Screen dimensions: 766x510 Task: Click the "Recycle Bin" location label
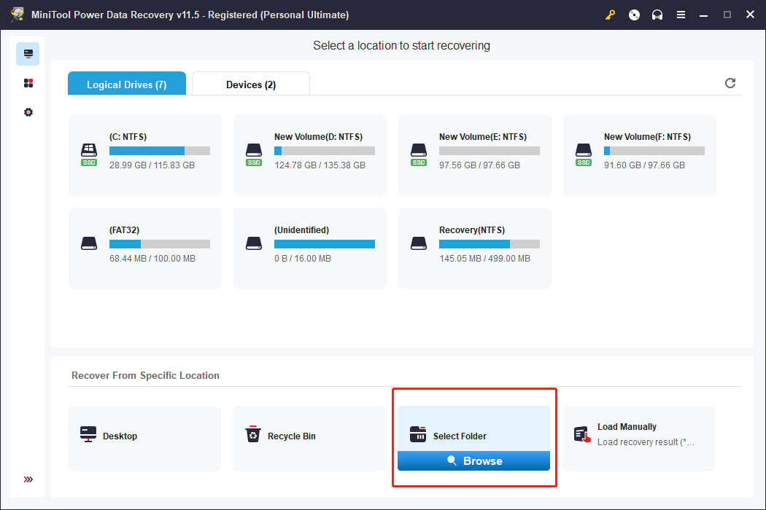pos(292,436)
